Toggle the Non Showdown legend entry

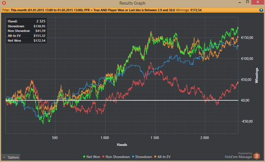click(x=116, y=157)
